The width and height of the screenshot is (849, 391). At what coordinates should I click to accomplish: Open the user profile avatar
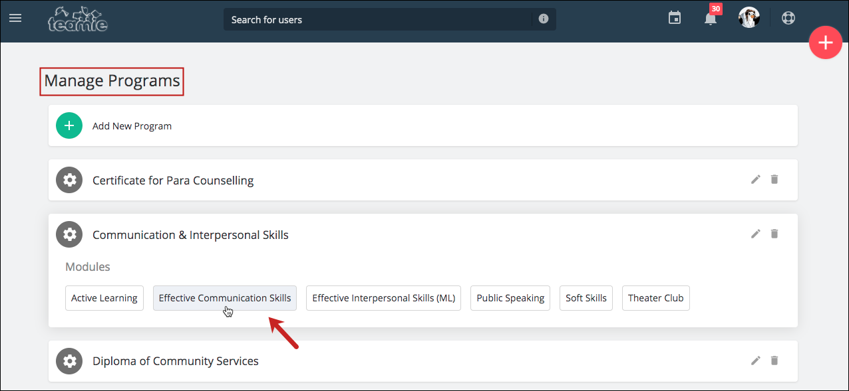[x=749, y=18]
